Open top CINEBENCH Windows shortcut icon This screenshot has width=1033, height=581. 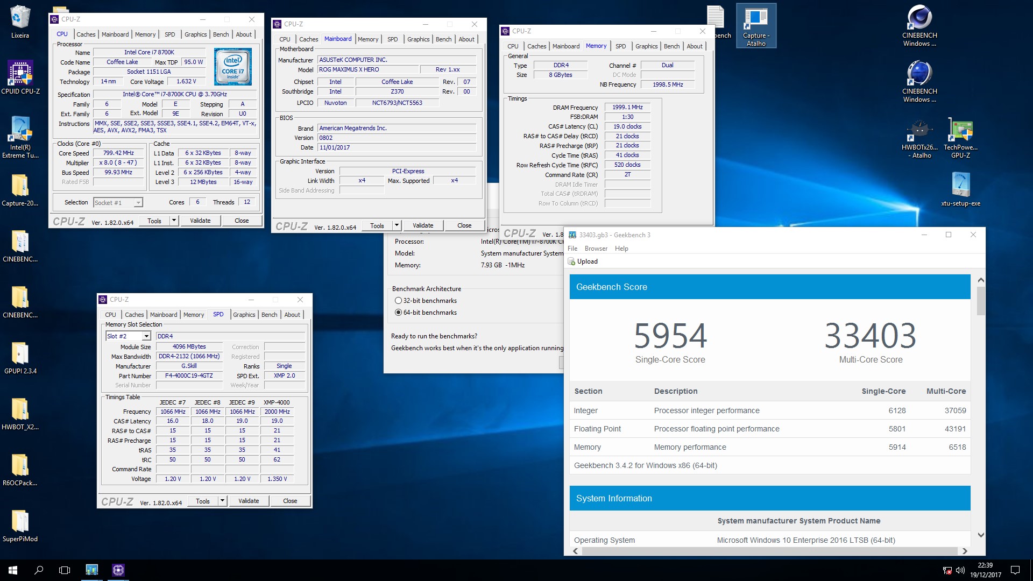pyautogui.click(x=919, y=26)
